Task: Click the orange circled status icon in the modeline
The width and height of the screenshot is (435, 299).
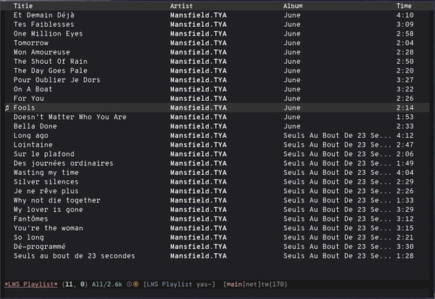Action: tap(136, 284)
